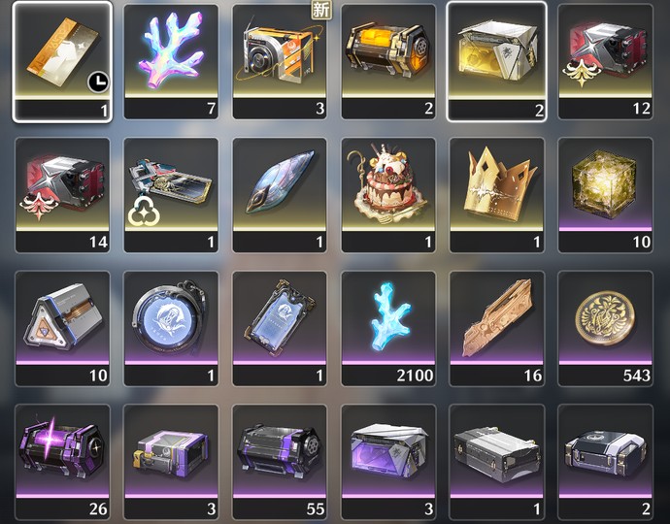This screenshot has width=670, height=524.
Task: Select the crystal leaf-shaped shard item
Action: point(280,195)
